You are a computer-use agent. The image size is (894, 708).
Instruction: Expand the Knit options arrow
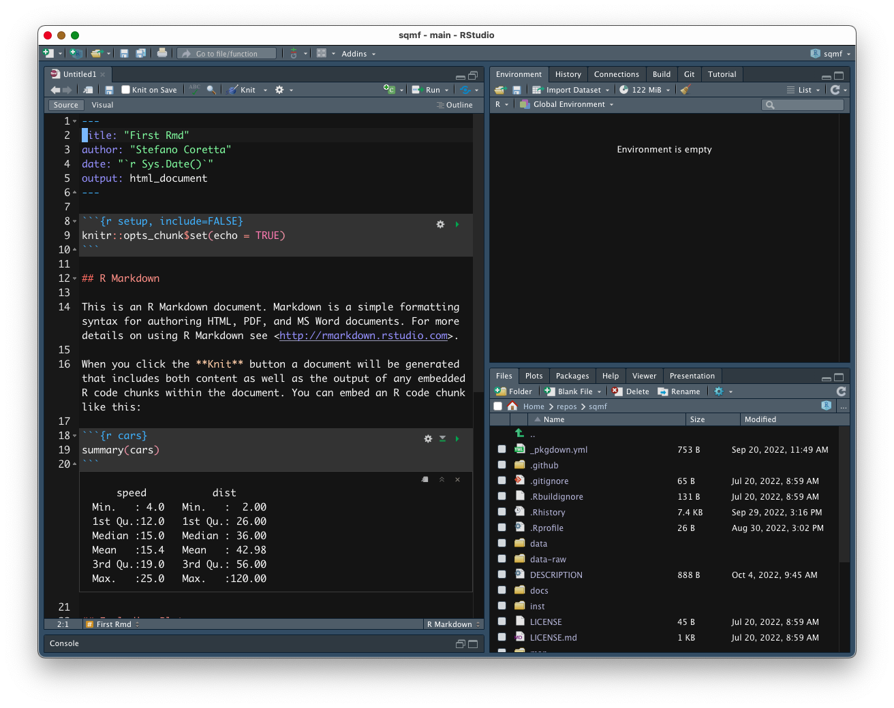(265, 90)
